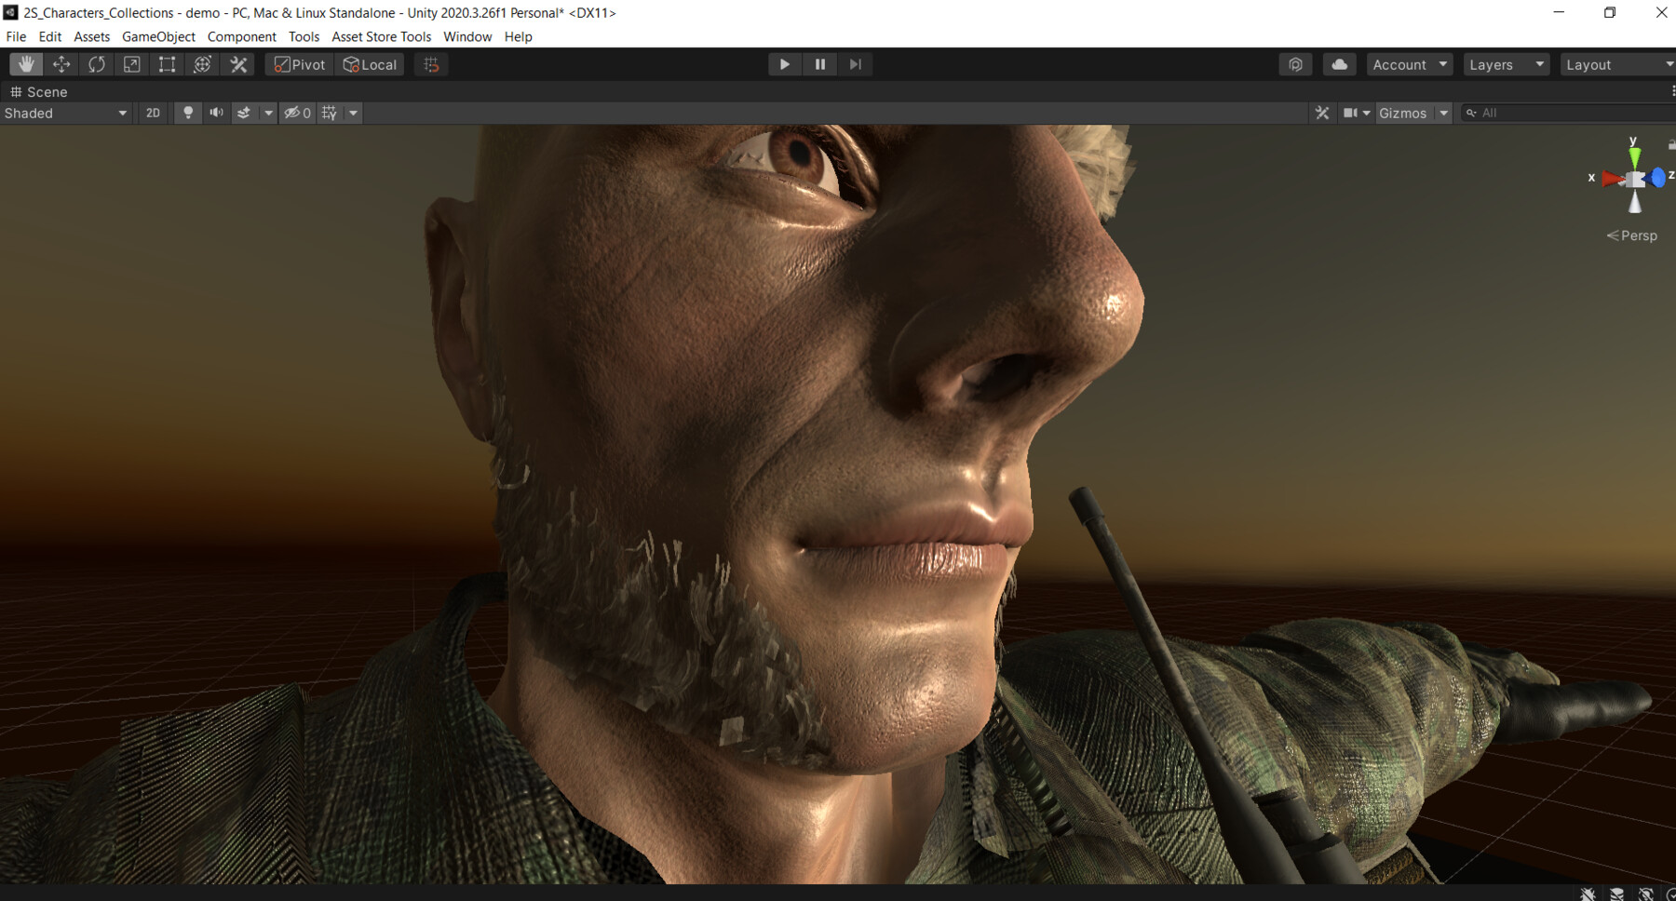
Task: Click the red X axis gizmo cone
Action: click(x=1612, y=179)
